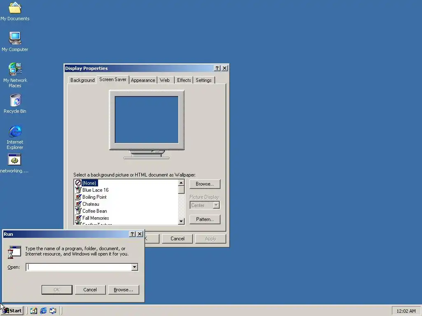Open the Picture Display dropdown
422x316 pixels.
click(216, 205)
